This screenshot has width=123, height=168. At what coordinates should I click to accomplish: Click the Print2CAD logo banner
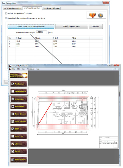pyautogui.click(x=19, y=75)
